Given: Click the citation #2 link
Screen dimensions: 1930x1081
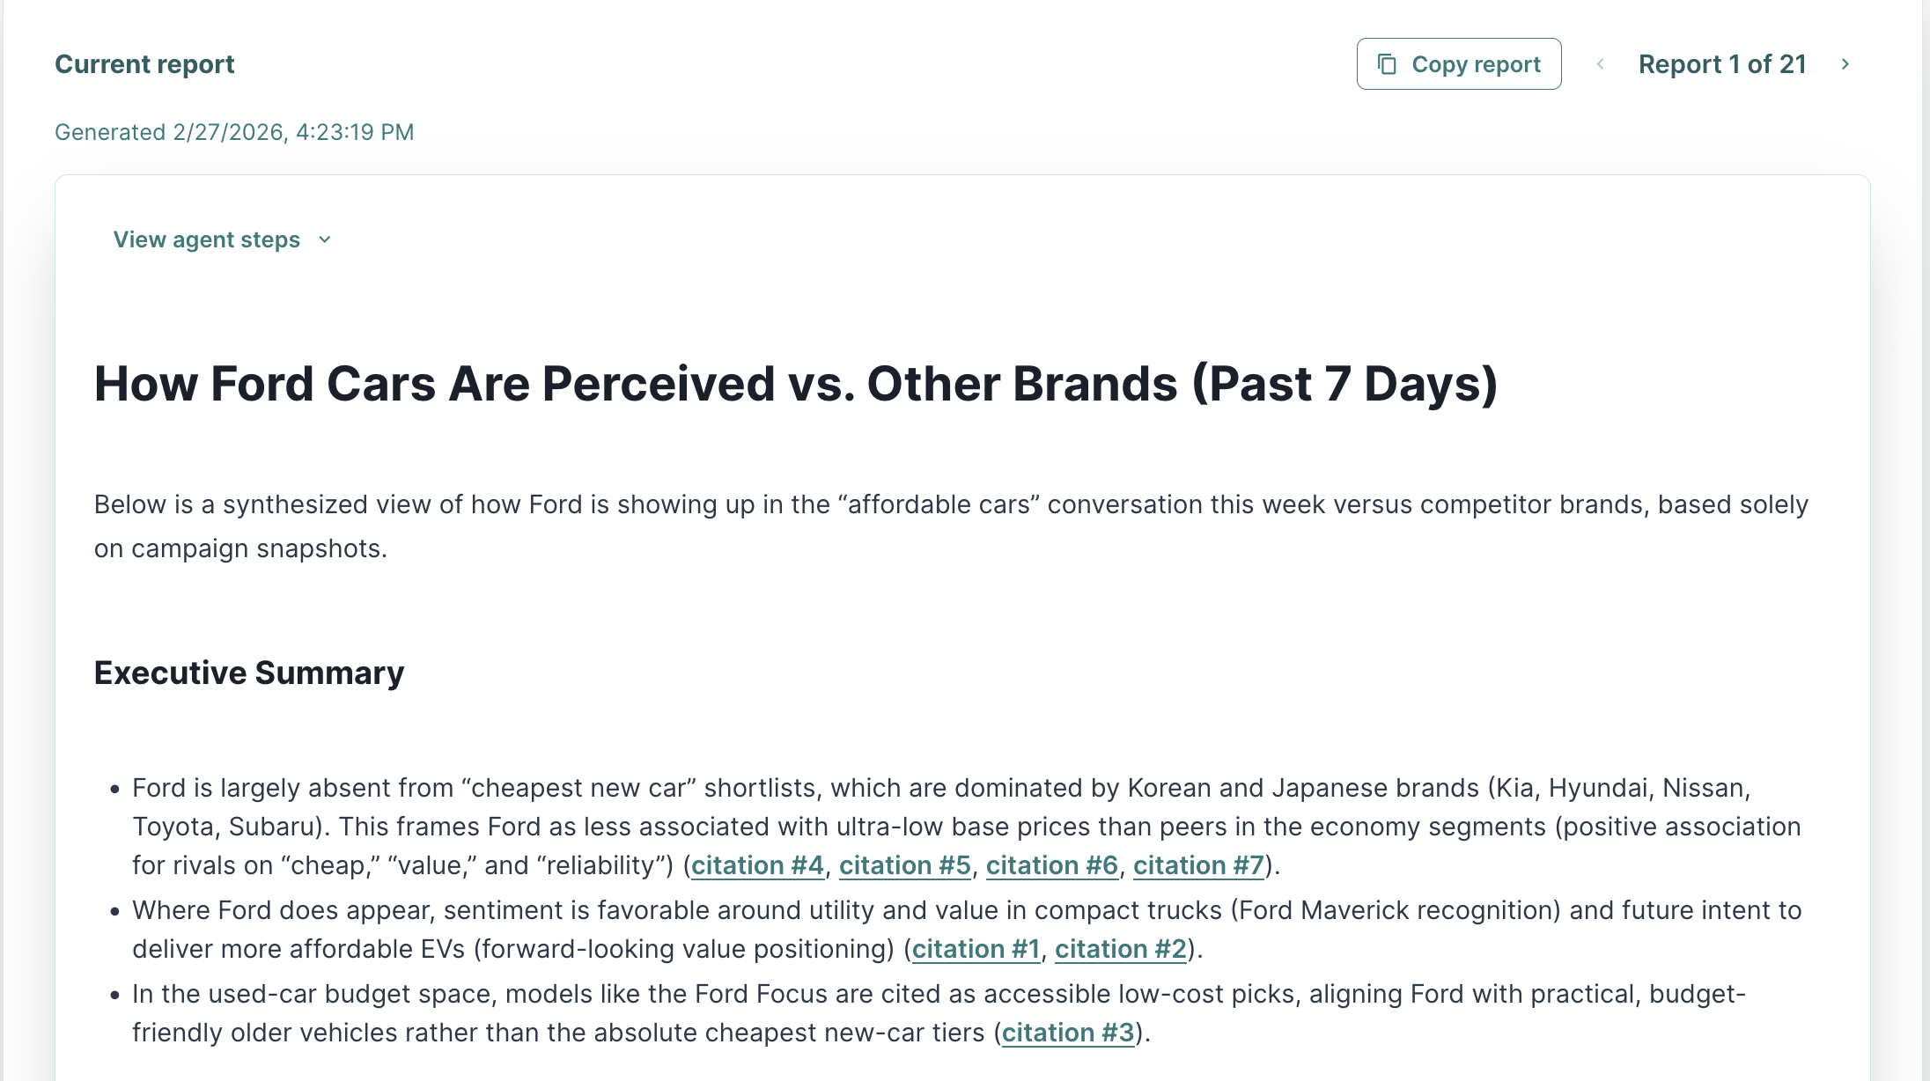Looking at the screenshot, I should [x=1121, y=949].
